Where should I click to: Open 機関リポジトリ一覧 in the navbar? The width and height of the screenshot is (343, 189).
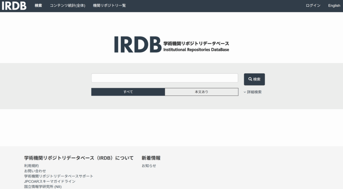coord(110,5)
